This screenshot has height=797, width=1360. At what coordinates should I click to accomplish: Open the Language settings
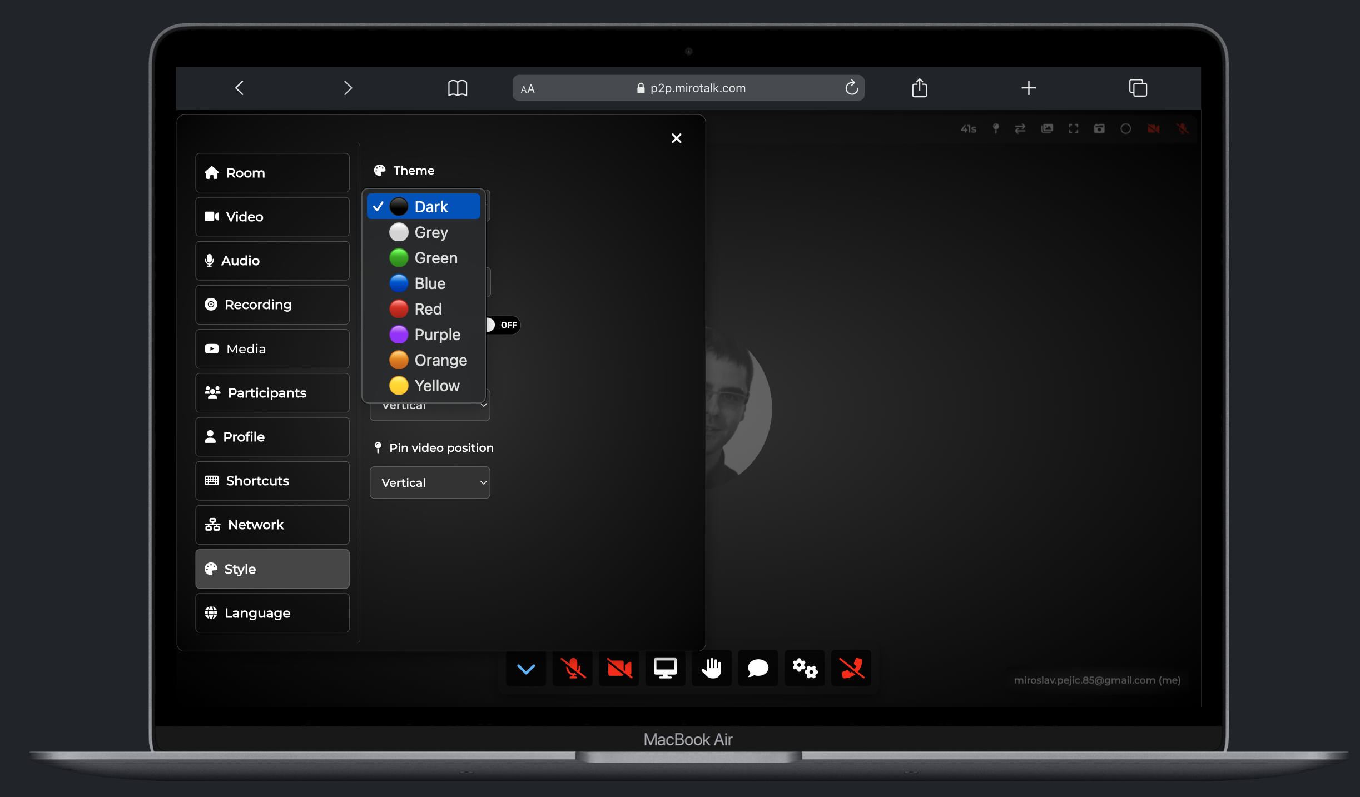pyautogui.click(x=272, y=612)
